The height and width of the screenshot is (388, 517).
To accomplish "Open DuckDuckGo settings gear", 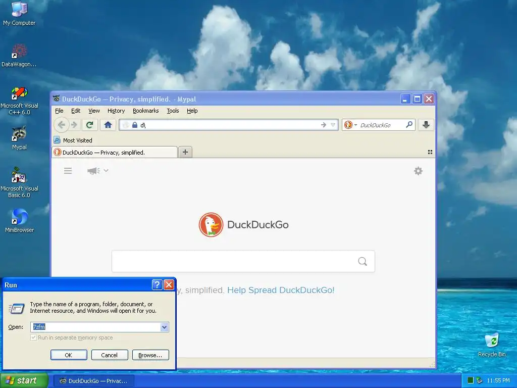I will 418,171.
